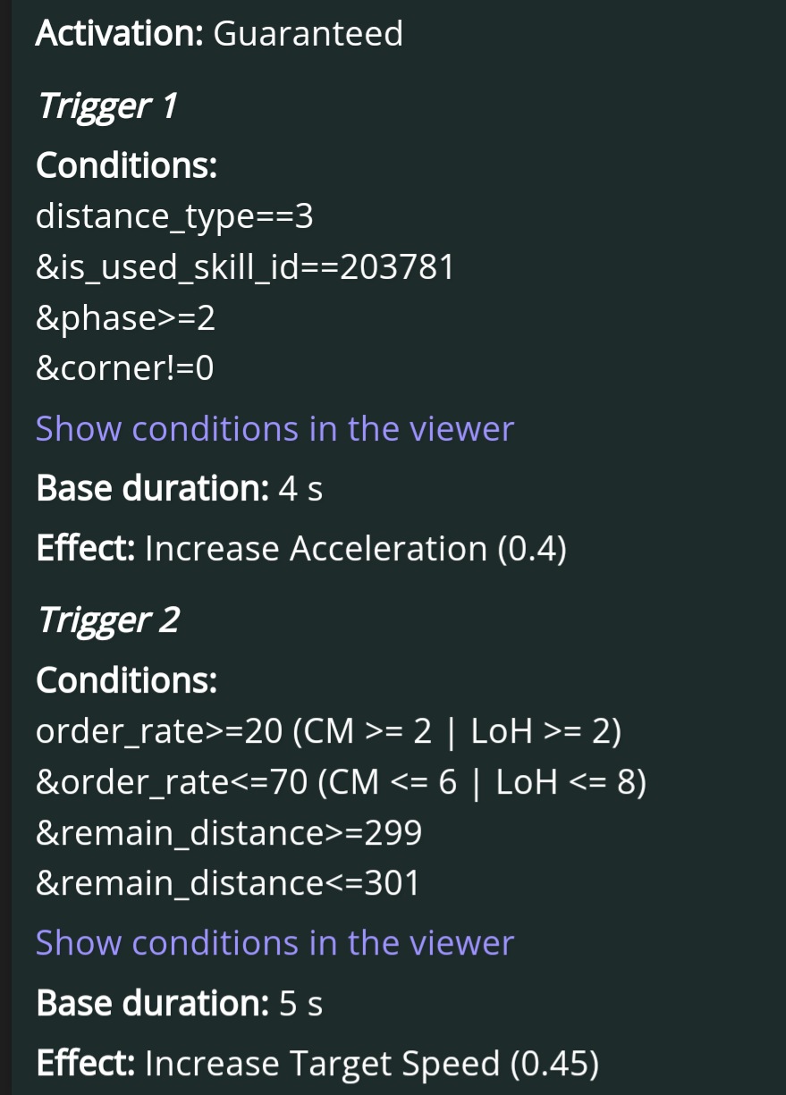Click the order_rate>=20 condition line
The height and width of the screenshot is (1095, 786).
pos(328,732)
